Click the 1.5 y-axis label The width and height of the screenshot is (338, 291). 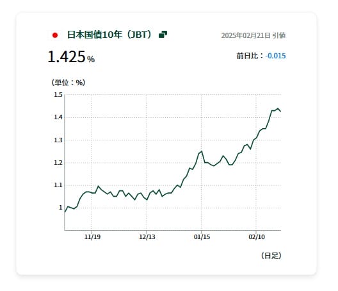(x=58, y=95)
